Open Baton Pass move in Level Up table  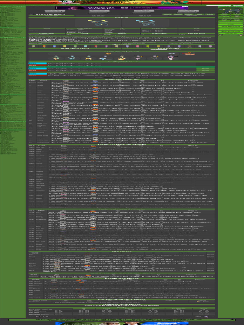click(x=43, y=97)
